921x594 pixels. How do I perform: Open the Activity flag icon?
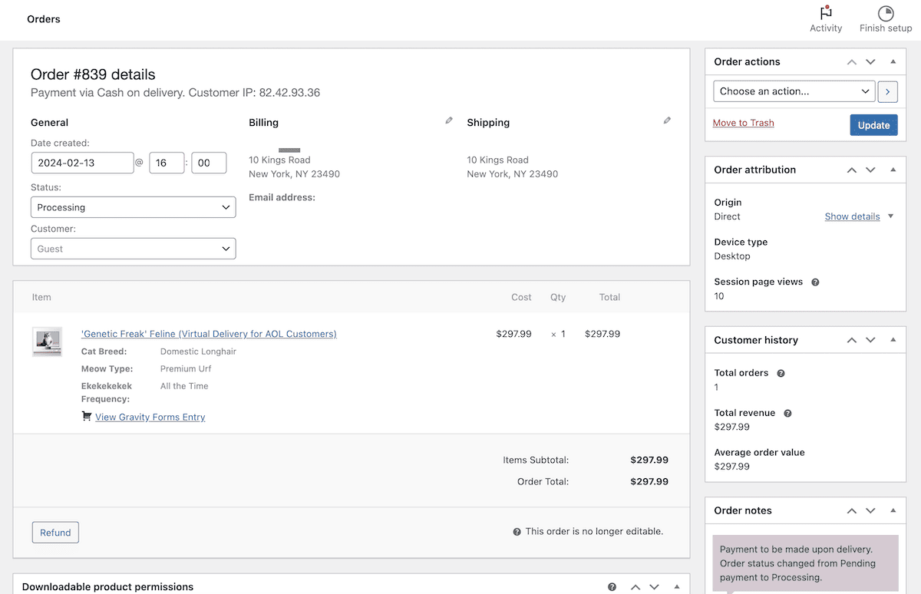[x=826, y=13]
